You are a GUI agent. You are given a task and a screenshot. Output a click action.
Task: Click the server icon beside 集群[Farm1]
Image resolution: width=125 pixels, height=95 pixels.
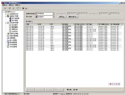[6, 12]
